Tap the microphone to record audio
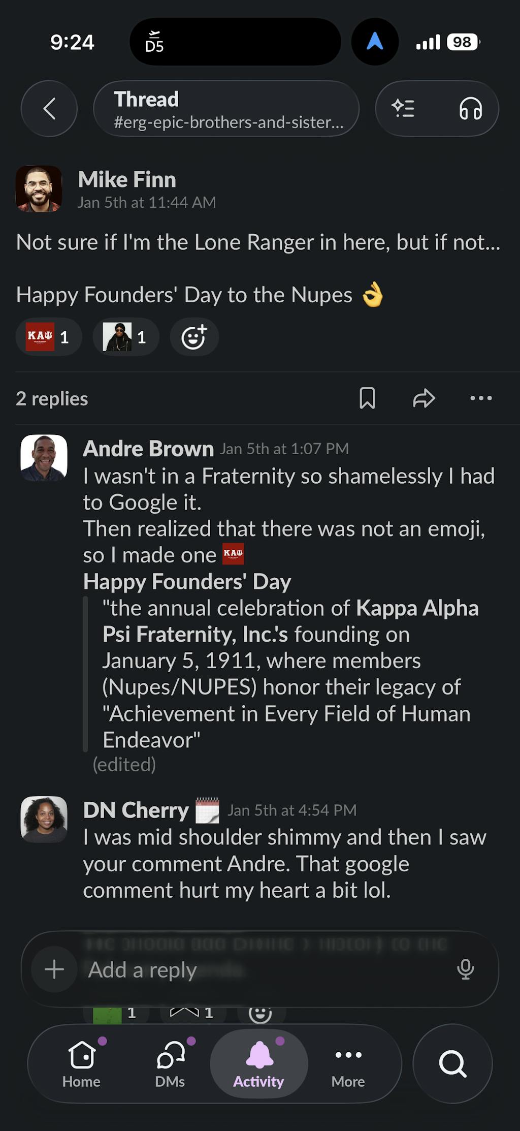Screen dimensions: 520x1131 click(x=465, y=969)
